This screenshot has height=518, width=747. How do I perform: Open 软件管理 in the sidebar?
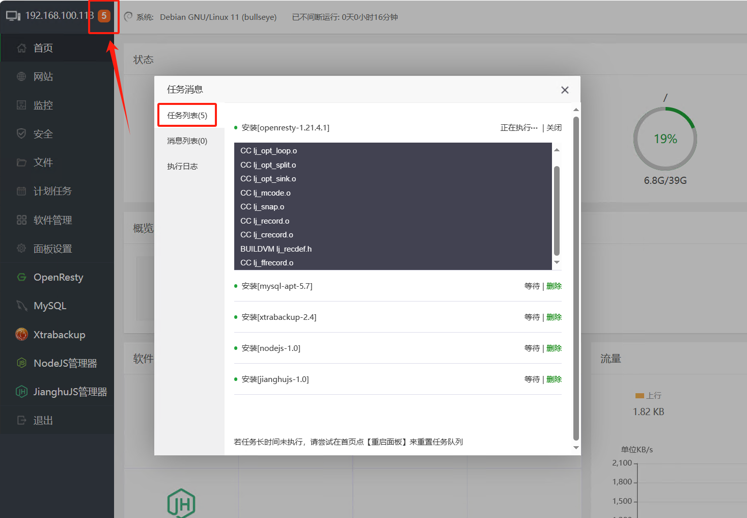coord(52,220)
